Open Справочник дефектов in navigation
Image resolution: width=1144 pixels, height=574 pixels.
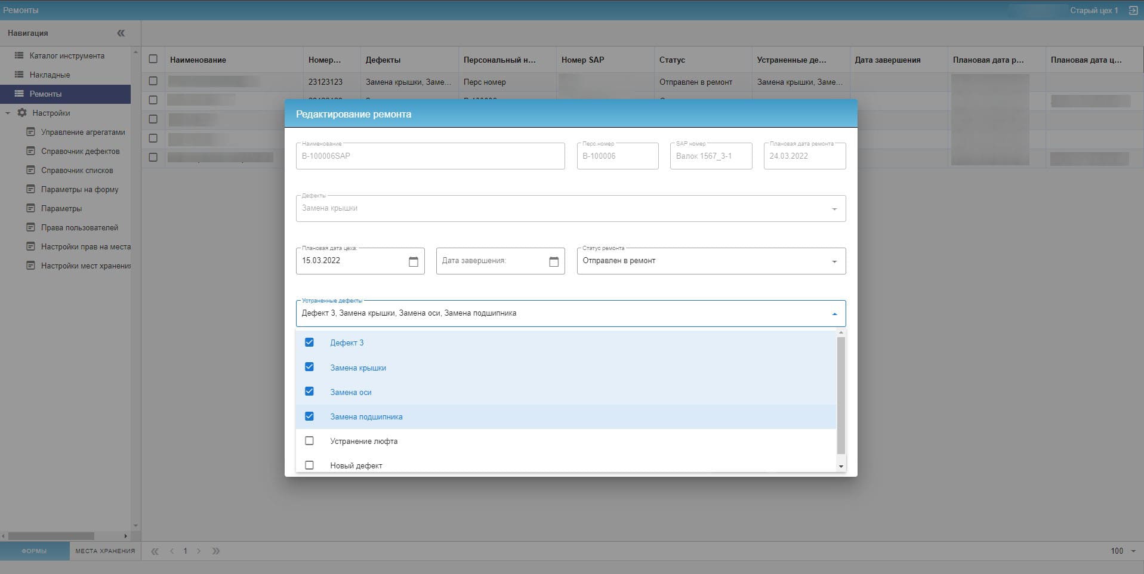[x=80, y=151]
